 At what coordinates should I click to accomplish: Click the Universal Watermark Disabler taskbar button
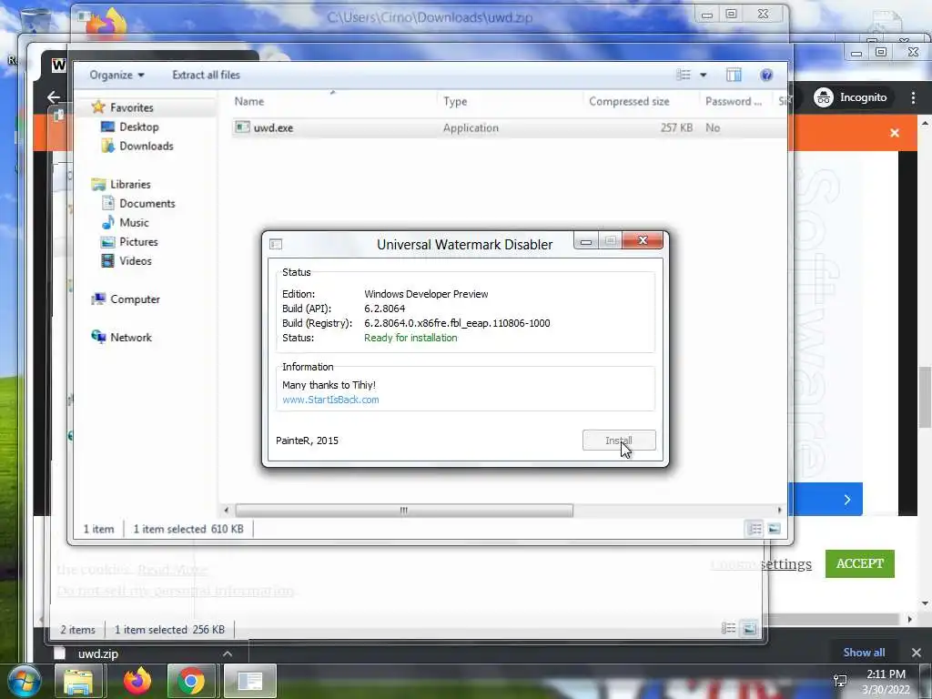(x=250, y=682)
